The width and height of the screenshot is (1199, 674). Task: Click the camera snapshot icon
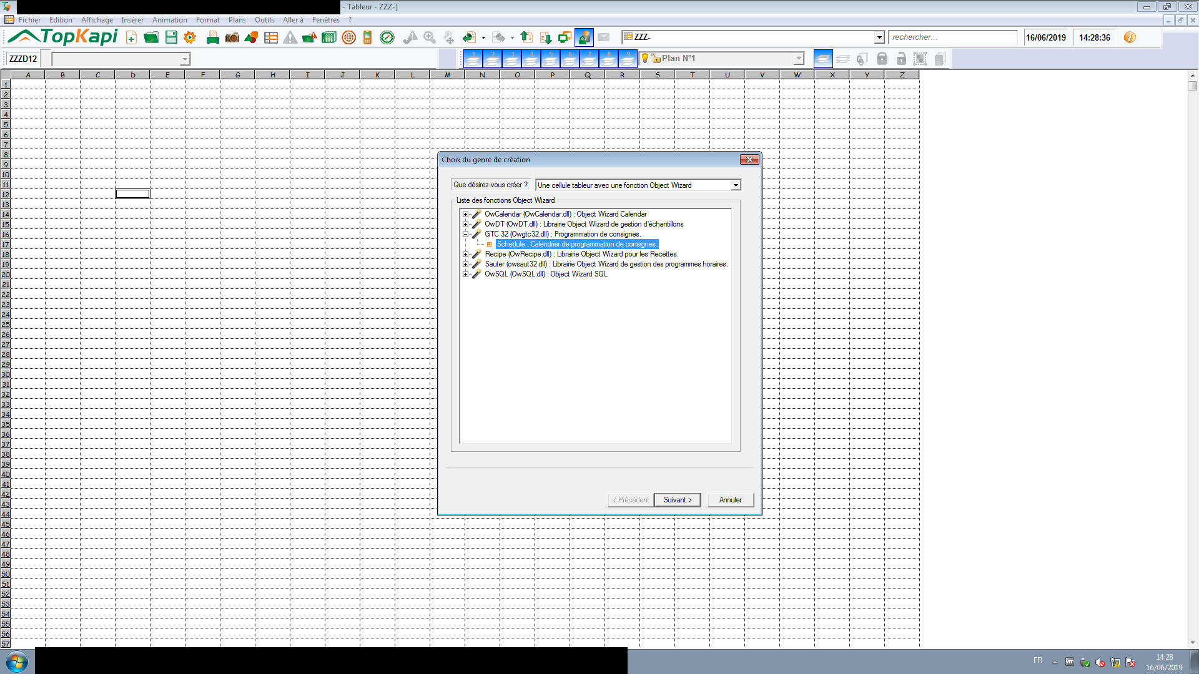(232, 37)
